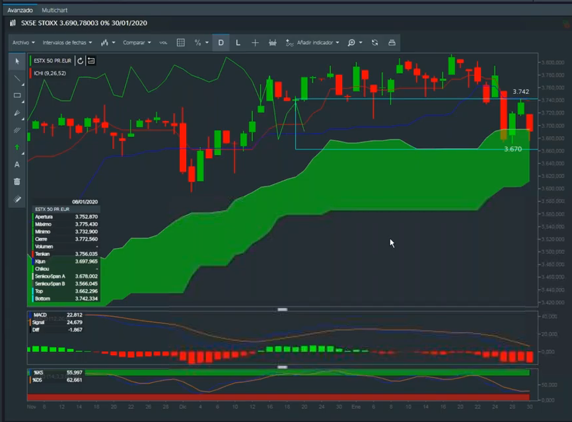Click the Mínimo 3.732,900 row
The height and width of the screenshot is (422, 572).
pos(66,232)
